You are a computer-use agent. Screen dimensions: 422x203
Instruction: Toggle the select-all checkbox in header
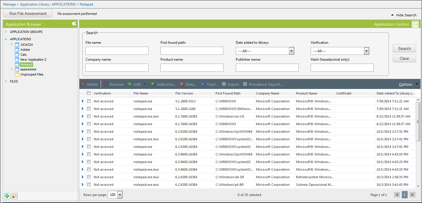(89, 93)
